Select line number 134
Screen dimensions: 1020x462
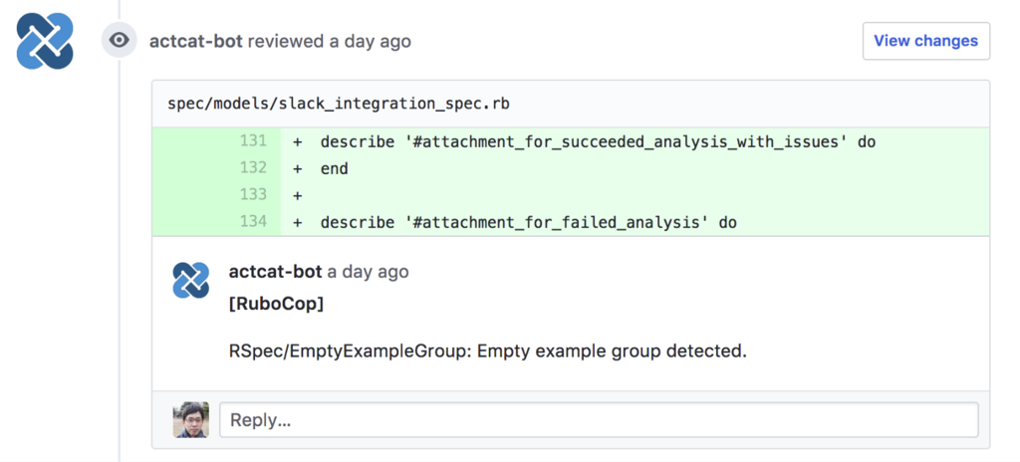tap(253, 221)
